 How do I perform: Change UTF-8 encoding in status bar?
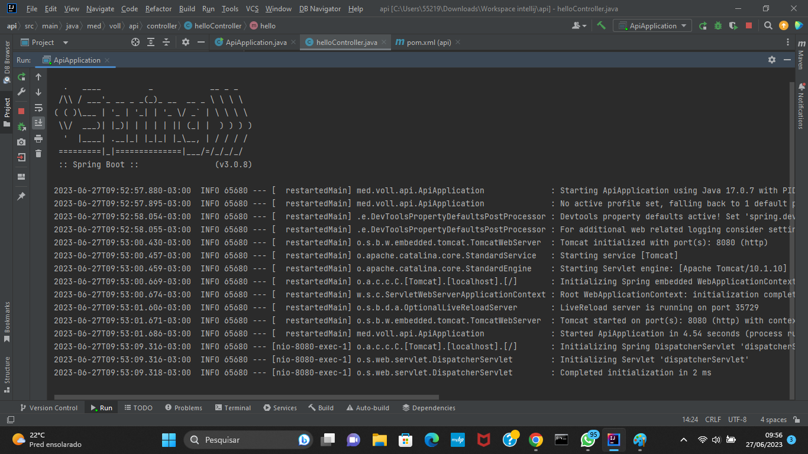738,420
